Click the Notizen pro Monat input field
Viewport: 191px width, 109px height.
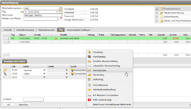pyautogui.click(x=41, y=19)
